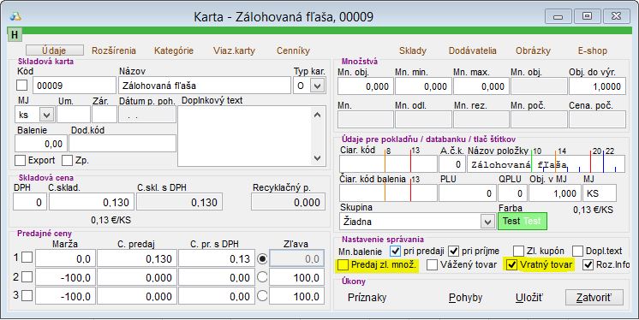The width and height of the screenshot is (639, 320).
Task: Click the Zatvoriť button
Action: point(594,298)
